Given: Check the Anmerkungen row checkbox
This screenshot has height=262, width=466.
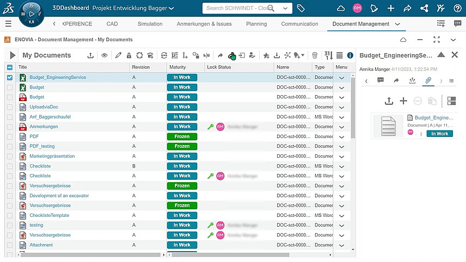Looking at the screenshot, I should pos(10,127).
